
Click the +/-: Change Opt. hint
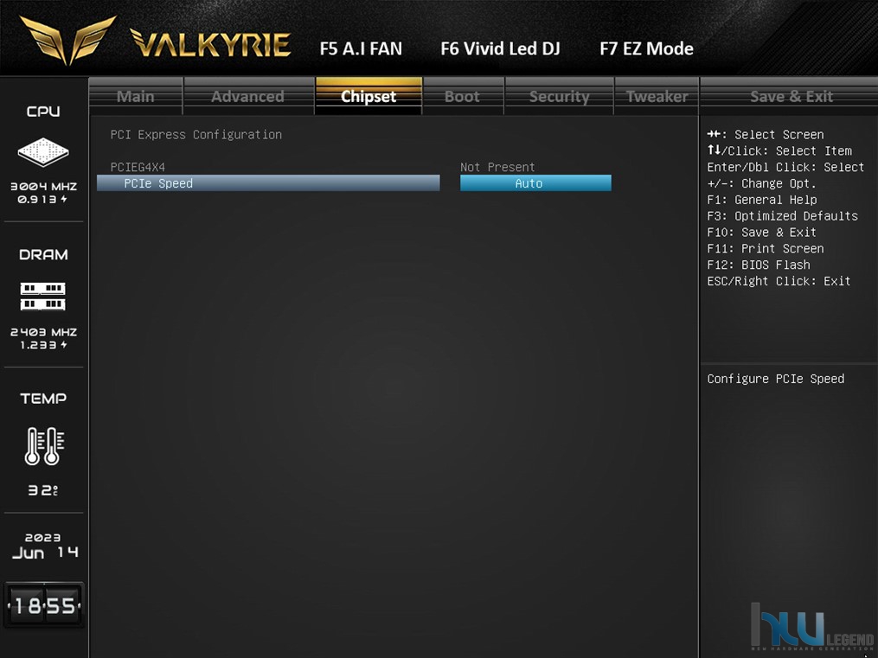[x=761, y=183]
